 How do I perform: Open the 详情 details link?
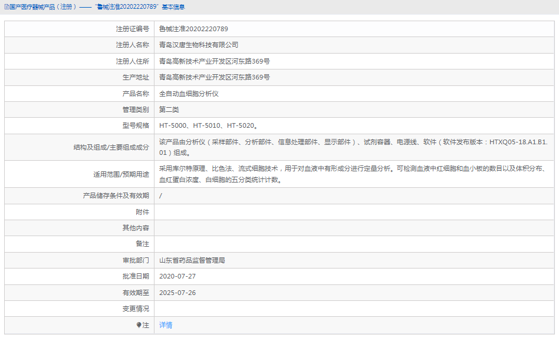tap(166, 325)
